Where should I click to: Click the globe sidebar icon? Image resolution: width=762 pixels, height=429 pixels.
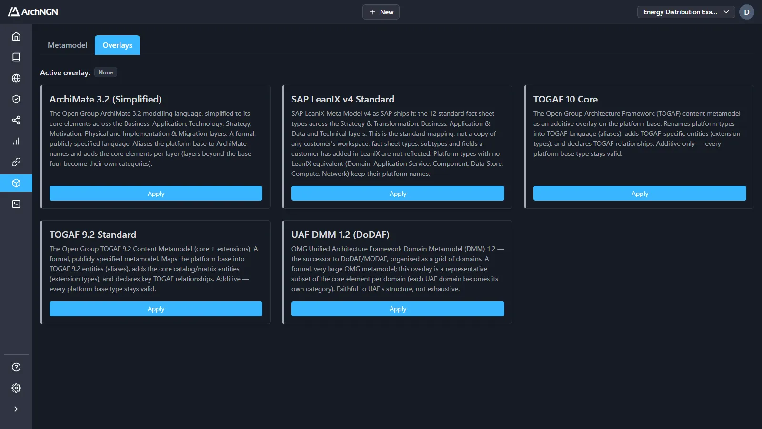tap(16, 78)
